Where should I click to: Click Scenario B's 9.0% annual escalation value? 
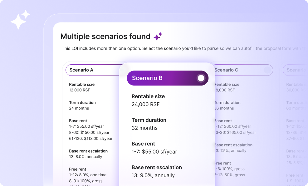pos(153,175)
